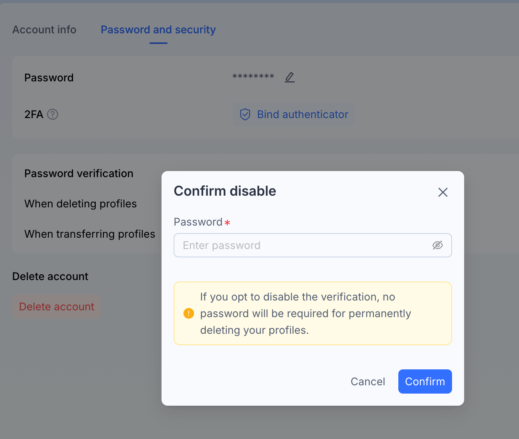Click the When transferring profiles label
The image size is (519, 439).
90,234
